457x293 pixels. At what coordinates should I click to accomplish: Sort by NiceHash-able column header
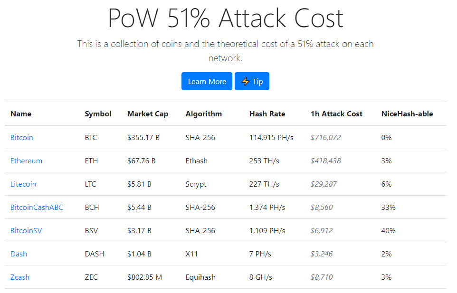(407, 114)
